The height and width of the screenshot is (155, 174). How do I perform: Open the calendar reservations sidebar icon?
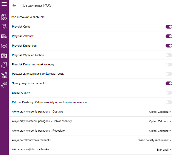pos(4,56)
